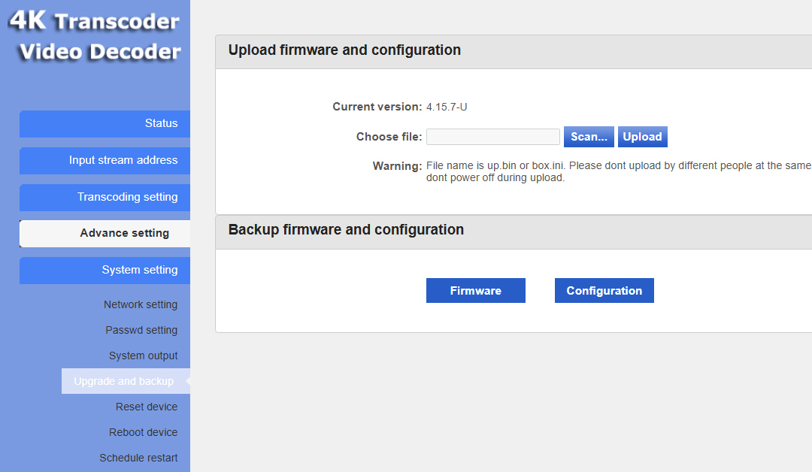Screen dimensions: 812x472
Task: Upload the selected firmware file
Action: (643, 137)
